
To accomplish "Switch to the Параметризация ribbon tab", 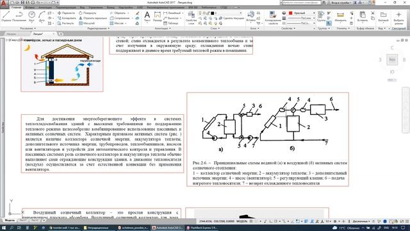I will coord(65,7).
